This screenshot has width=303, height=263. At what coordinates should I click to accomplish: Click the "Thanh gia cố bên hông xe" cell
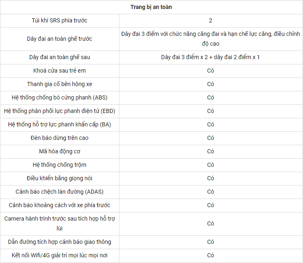point(60,84)
